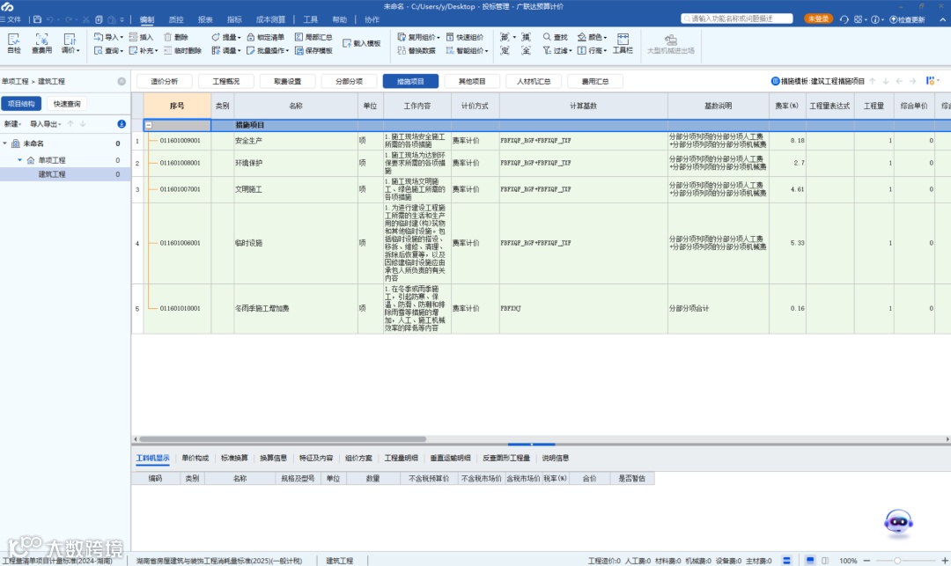This screenshot has height=566, width=951.
Task: Click the 5.33 rate cell for 临时设施
Action: pyautogui.click(x=787, y=243)
